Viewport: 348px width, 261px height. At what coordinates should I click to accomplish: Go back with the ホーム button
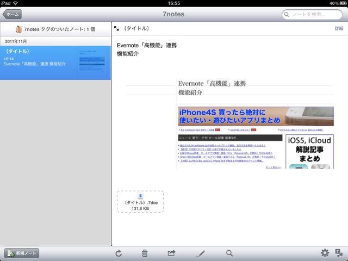pos(12,14)
